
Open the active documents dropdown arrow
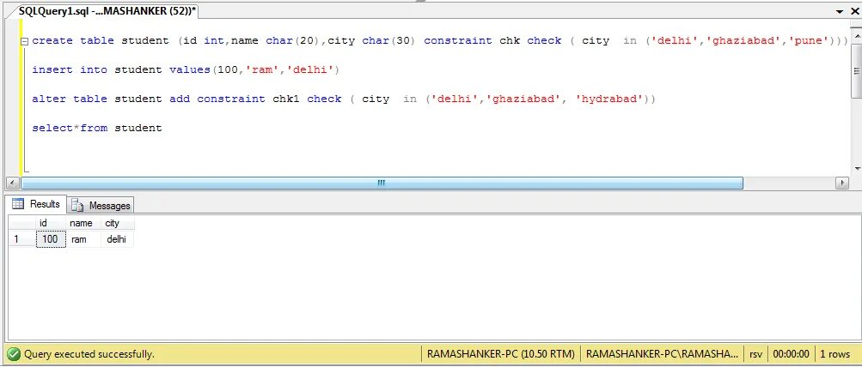coord(840,11)
